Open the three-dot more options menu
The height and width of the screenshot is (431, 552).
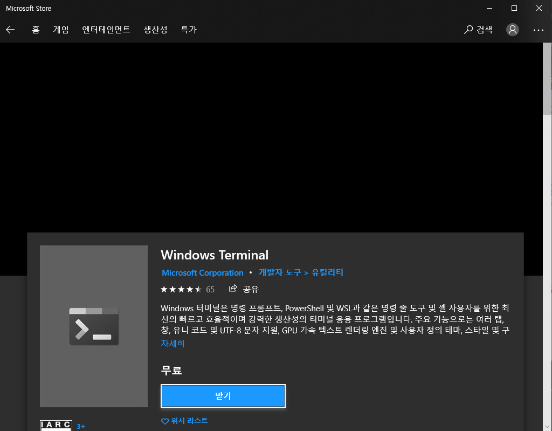[539, 30]
